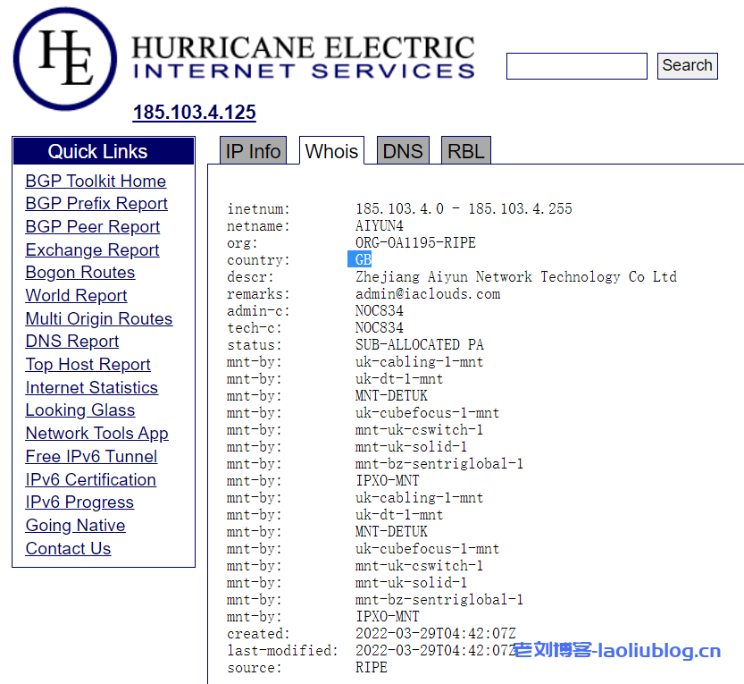This screenshot has width=744, height=684.
Task: Select the Whois tab
Action: [x=331, y=151]
